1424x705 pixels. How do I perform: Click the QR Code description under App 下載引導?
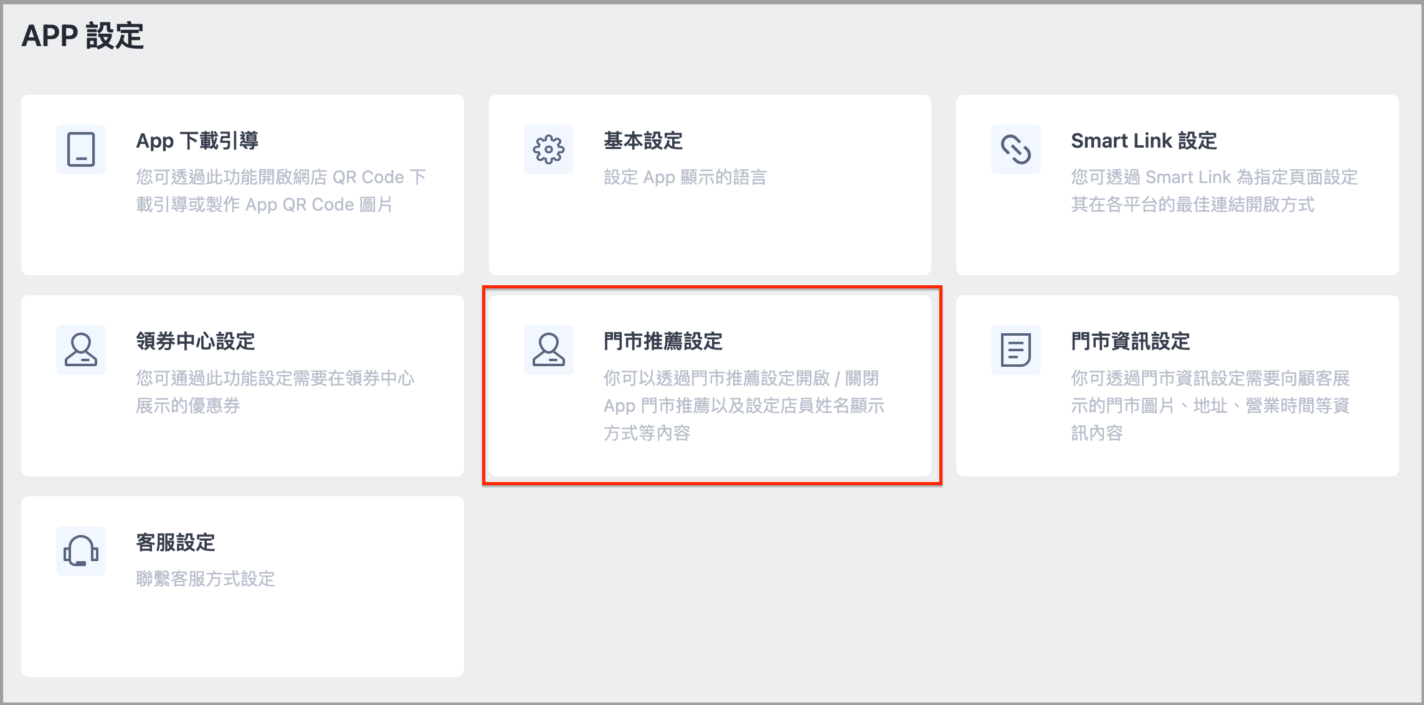[x=281, y=191]
